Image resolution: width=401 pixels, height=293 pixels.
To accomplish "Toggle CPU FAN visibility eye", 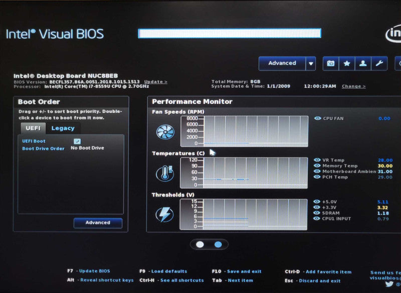I will (x=318, y=118).
